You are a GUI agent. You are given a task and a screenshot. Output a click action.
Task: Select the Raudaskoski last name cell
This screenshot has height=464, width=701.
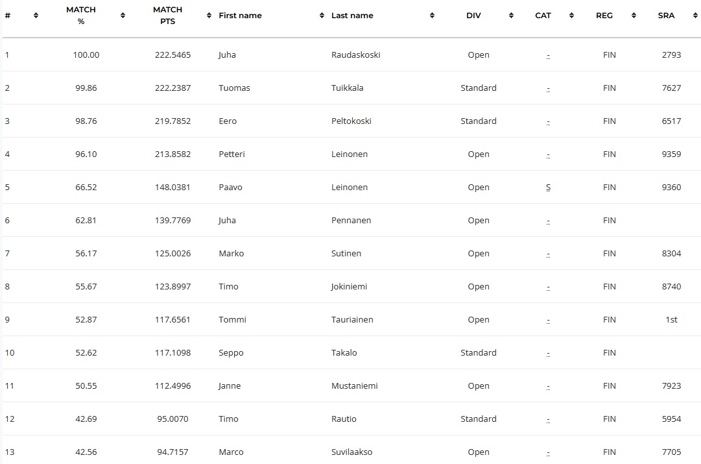point(356,55)
